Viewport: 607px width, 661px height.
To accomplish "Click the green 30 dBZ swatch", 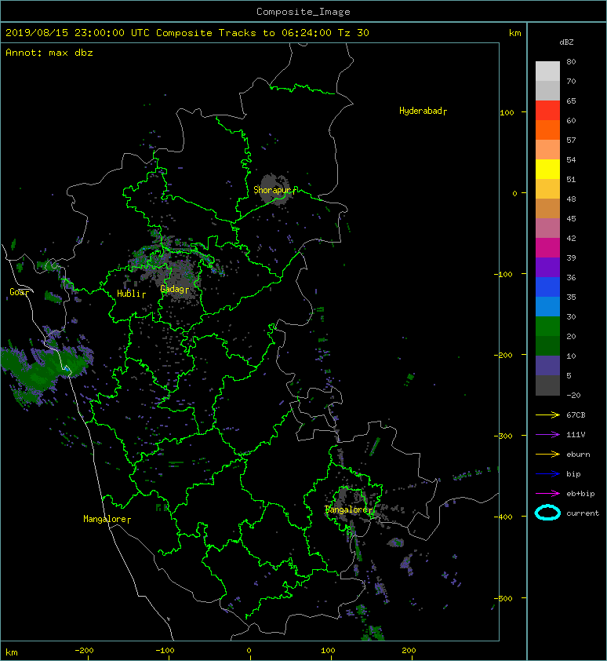I will coord(547,326).
